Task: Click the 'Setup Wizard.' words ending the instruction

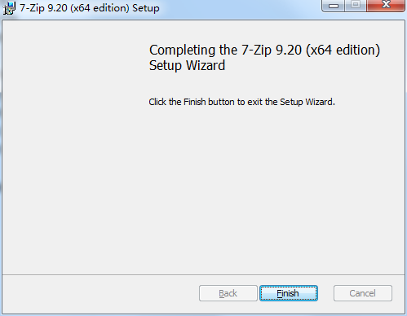Action: (x=307, y=102)
